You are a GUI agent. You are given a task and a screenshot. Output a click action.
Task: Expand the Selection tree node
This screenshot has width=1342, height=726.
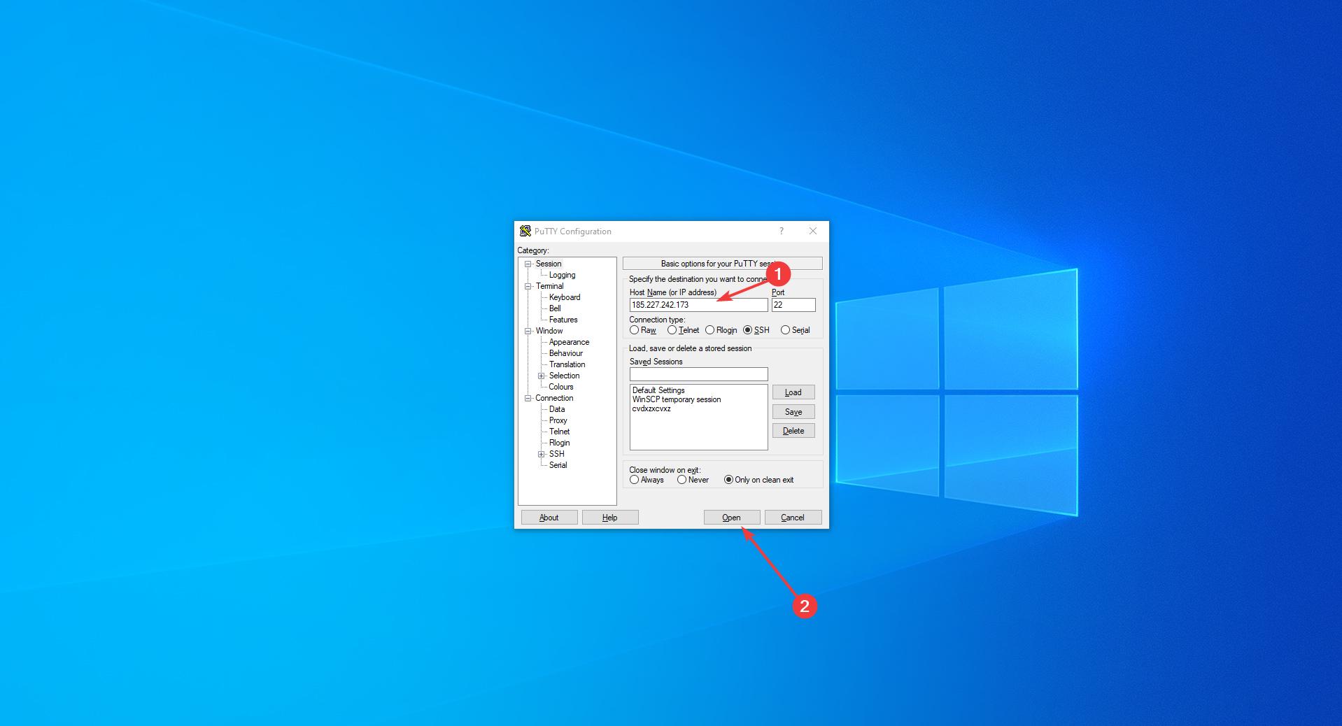click(541, 376)
